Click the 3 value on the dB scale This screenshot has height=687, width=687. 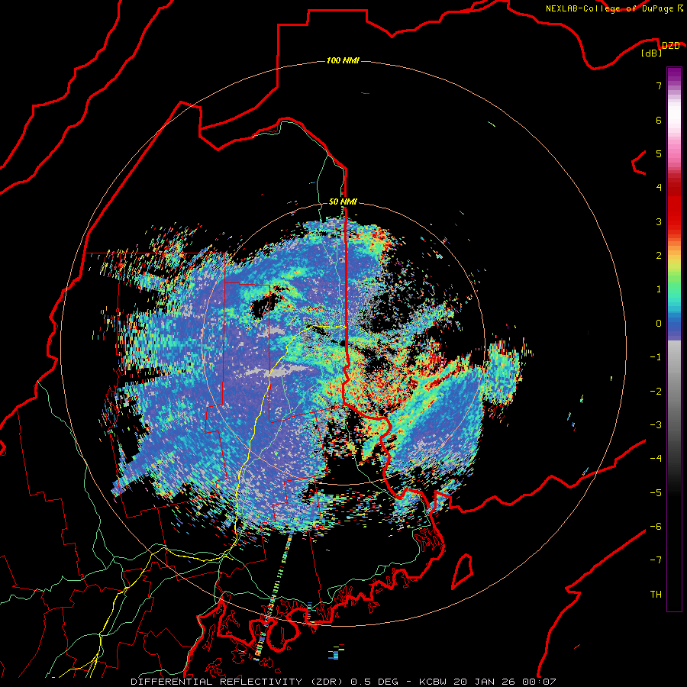[659, 221]
